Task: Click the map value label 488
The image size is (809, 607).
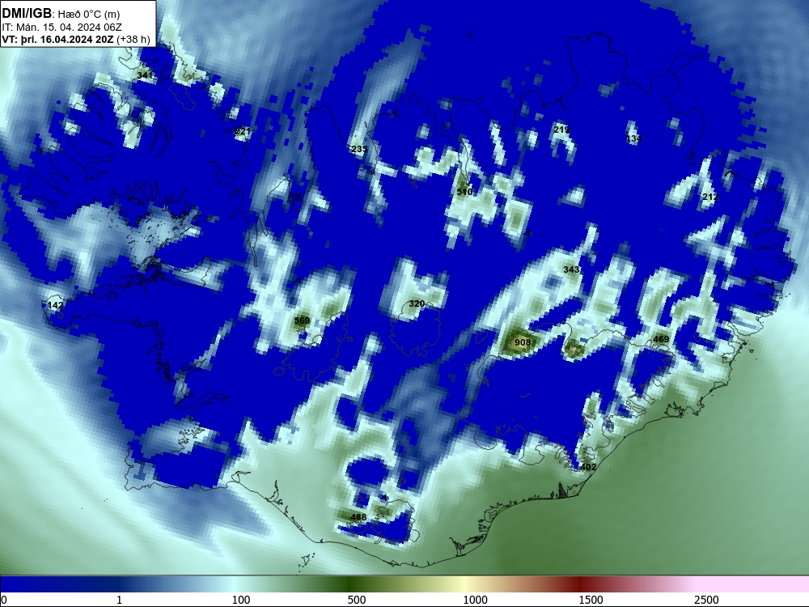Action: [358, 516]
